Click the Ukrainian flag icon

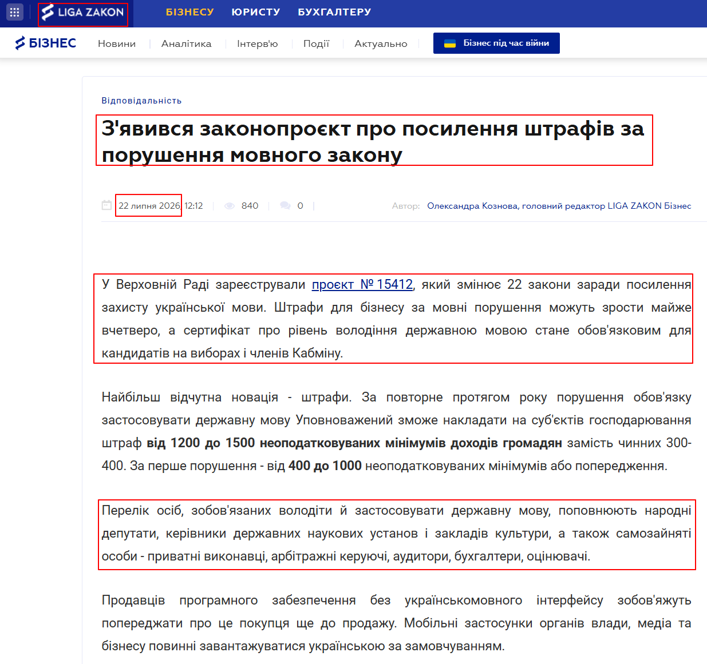click(450, 43)
